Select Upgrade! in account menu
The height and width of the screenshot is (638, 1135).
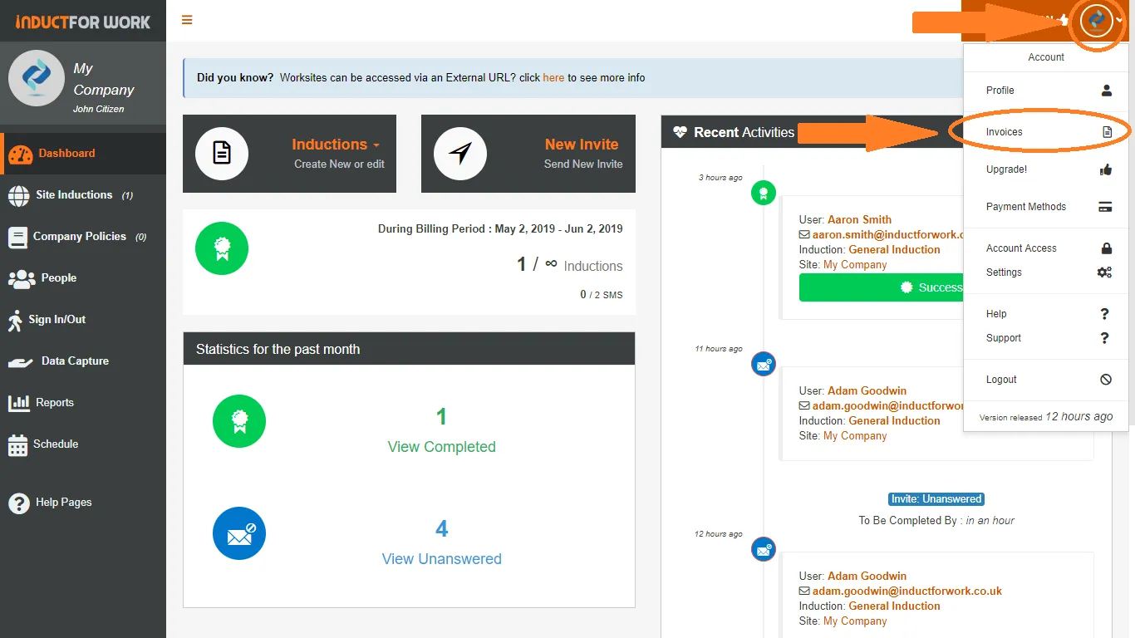point(1046,169)
